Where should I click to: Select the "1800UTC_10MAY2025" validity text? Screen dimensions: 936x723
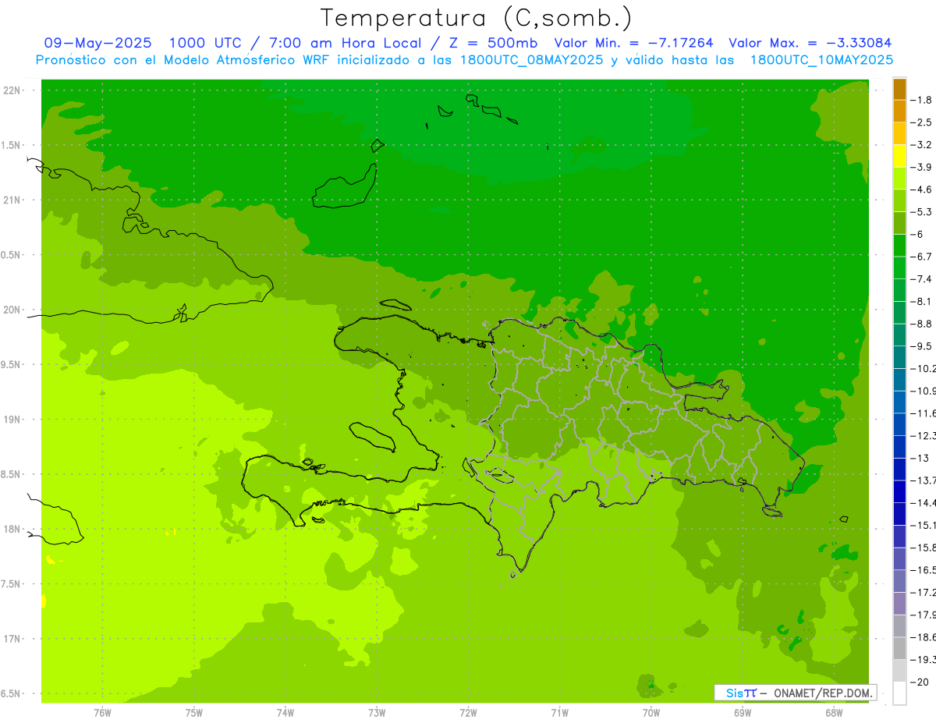821,59
